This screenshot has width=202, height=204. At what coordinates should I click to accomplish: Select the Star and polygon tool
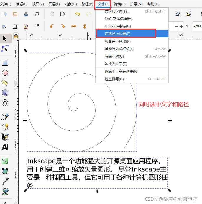click(x=5, y=83)
